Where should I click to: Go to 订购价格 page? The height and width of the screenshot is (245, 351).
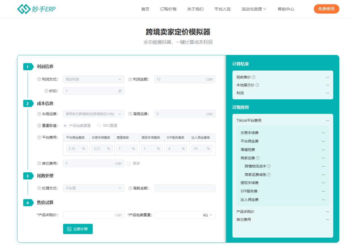(x=168, y=9)
